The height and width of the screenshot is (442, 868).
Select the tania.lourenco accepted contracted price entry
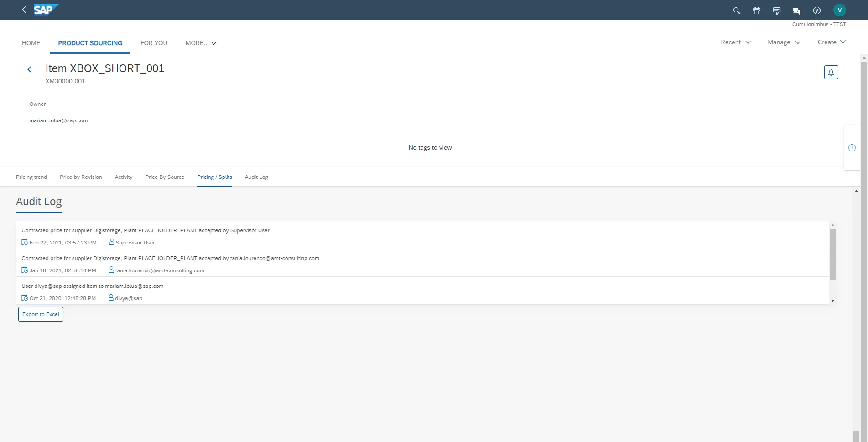click(170, 258)
